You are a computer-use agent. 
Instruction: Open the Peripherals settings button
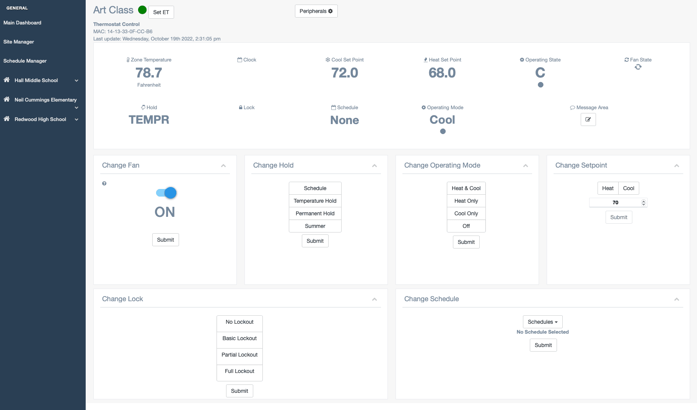point(316,11)
